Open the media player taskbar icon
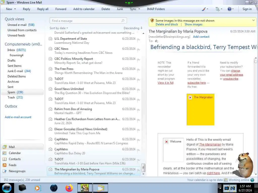The width and height of the screenshot is (258, 193). coord(37,188)
